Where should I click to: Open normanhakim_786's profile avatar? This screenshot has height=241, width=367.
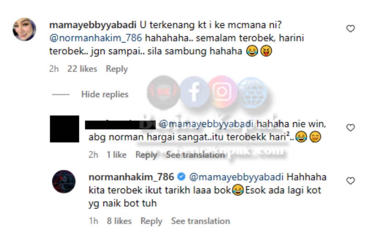64,181
